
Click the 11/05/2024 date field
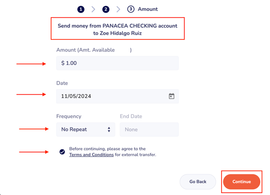[x=113, y=96]
